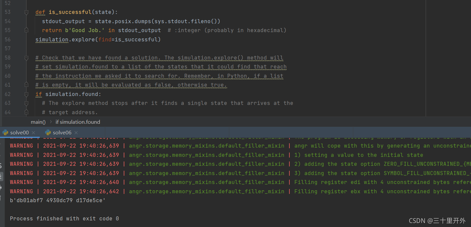
Task: Click the 19:40:26,640 warning timestamp
Action: point(81,182)
